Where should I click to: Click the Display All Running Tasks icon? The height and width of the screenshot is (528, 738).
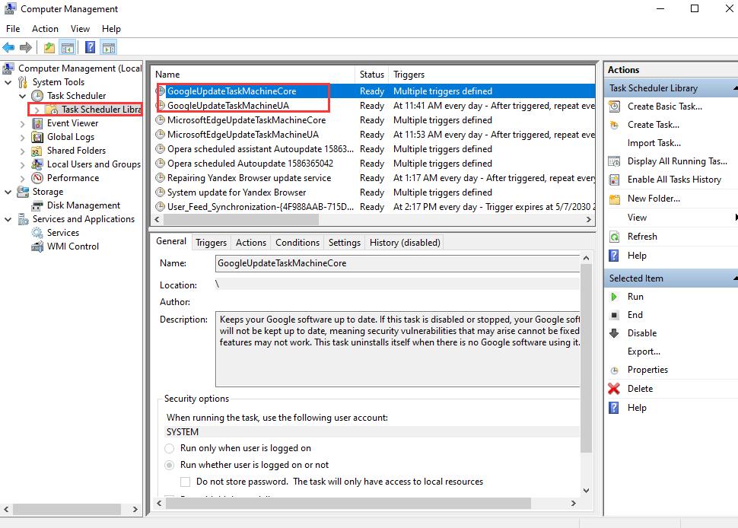[614, 161]
